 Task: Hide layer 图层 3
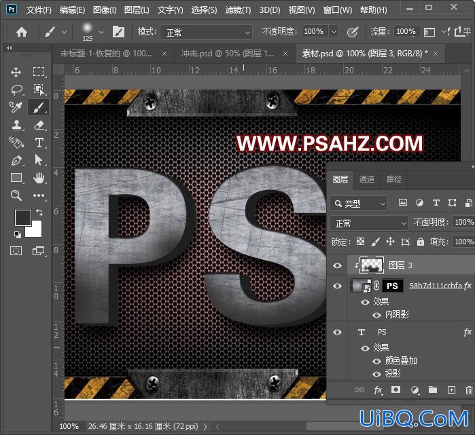pos(337,265)
